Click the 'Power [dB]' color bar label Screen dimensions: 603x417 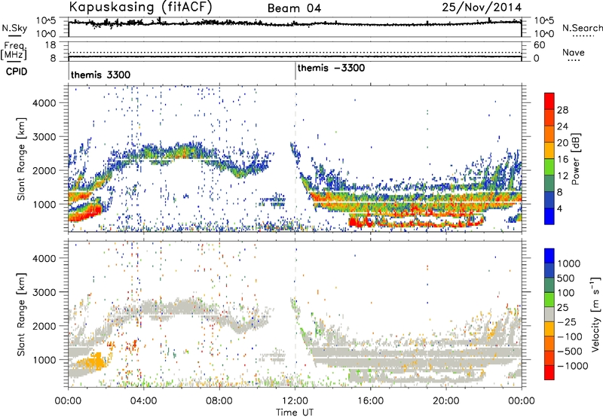[x=575, y=159]
